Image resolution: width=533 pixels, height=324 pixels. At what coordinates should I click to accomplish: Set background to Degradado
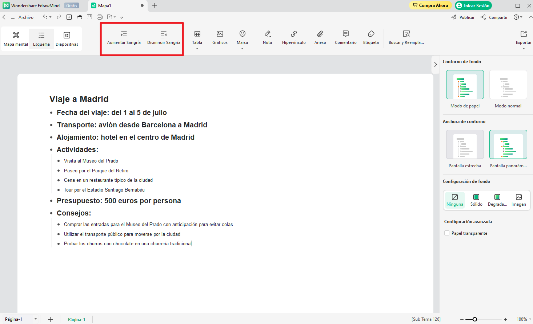pos(497,200)
